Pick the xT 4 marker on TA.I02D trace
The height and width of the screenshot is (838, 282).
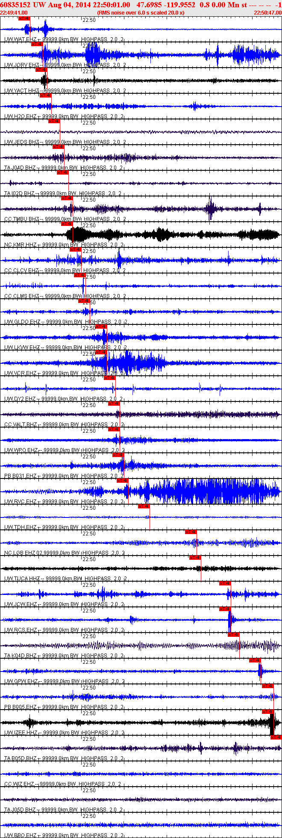63,172
